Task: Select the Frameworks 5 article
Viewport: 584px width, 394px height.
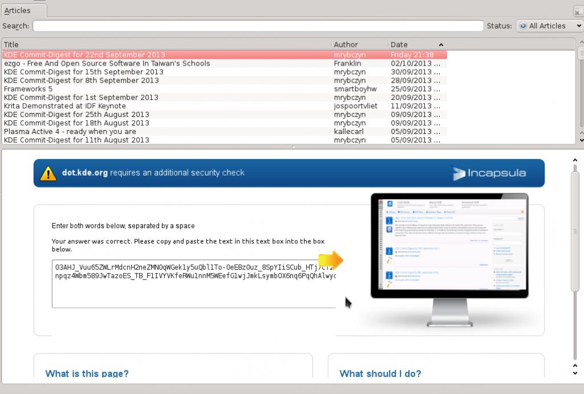Action: [x=29, y=89]
